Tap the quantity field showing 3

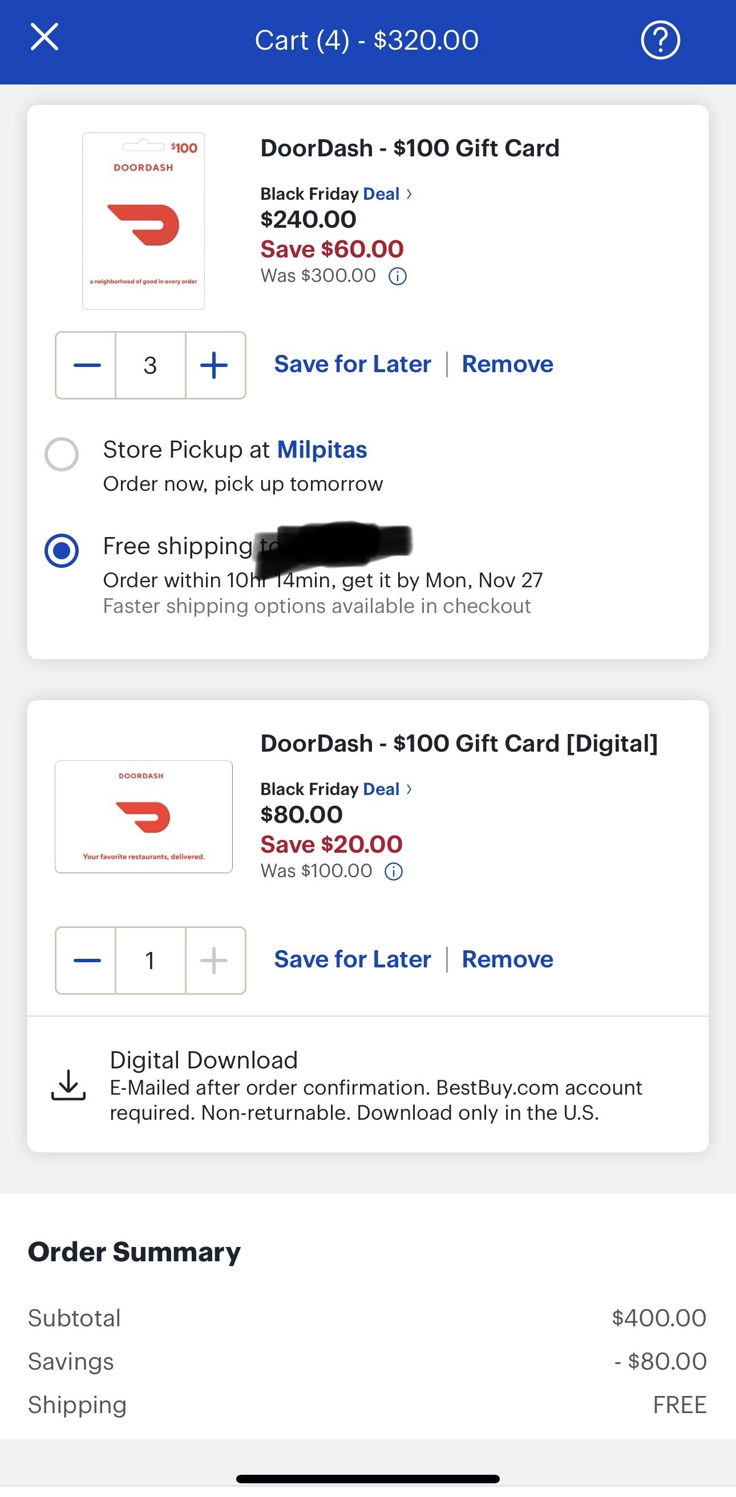click(151, 365)
